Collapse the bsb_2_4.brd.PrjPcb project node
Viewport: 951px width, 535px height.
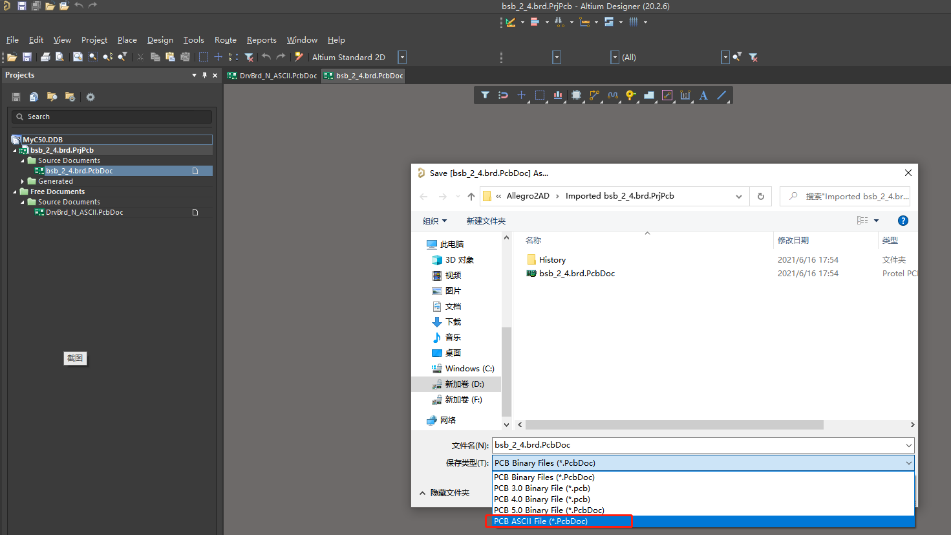(x=15, y=150)
